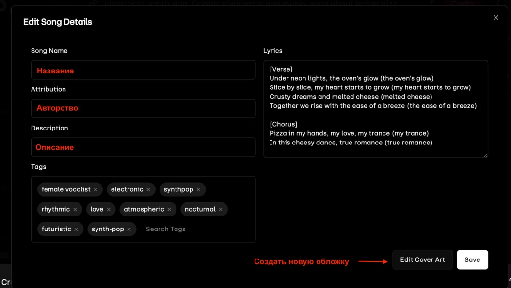The width and height of the screenshot is (511, 288).
Task: Remove the 'female vocalist' tag
Action: [x=96, y=190]
